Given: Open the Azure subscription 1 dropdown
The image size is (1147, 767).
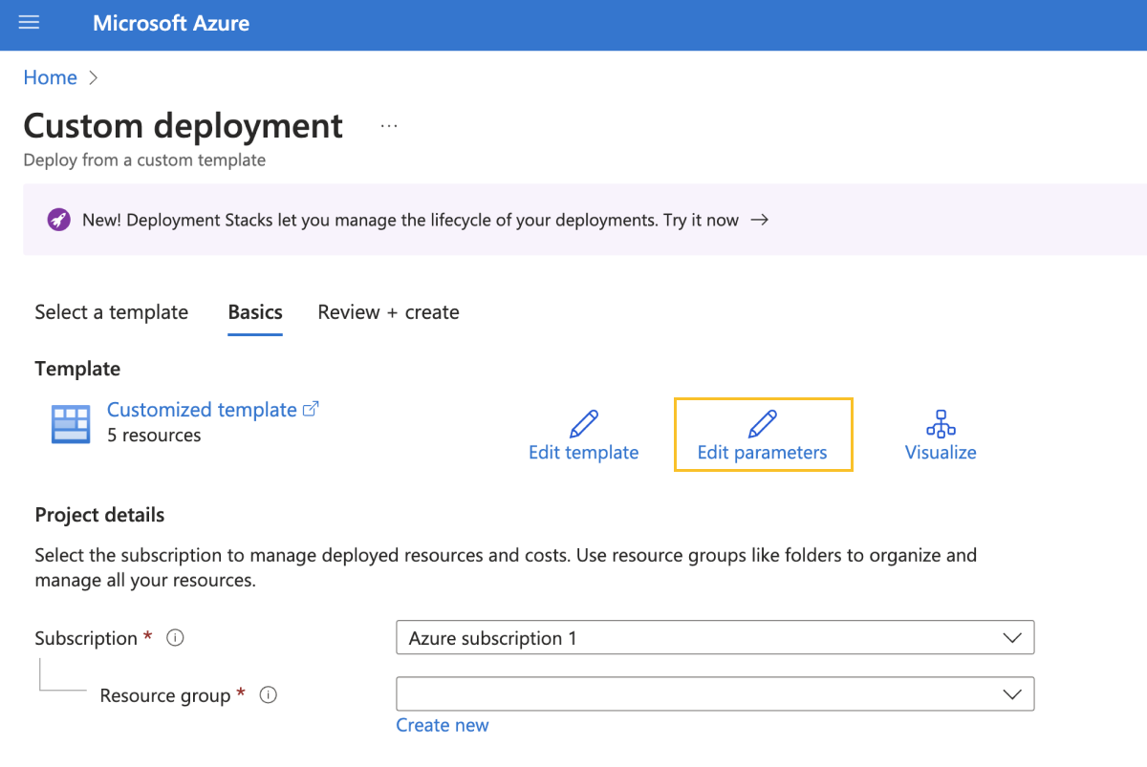Looking at the screenshot, I should 715,638.
